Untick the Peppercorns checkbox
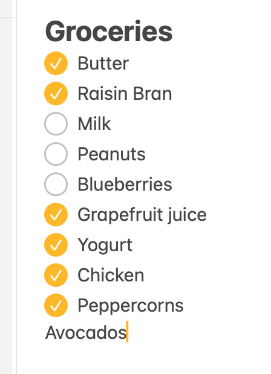This screenshot has width=271, height=374. (x=56, y=305)
